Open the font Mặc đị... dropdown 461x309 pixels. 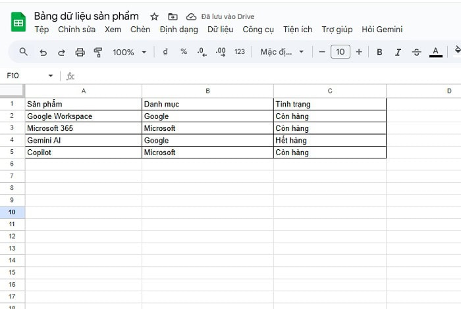pos(282,52)
